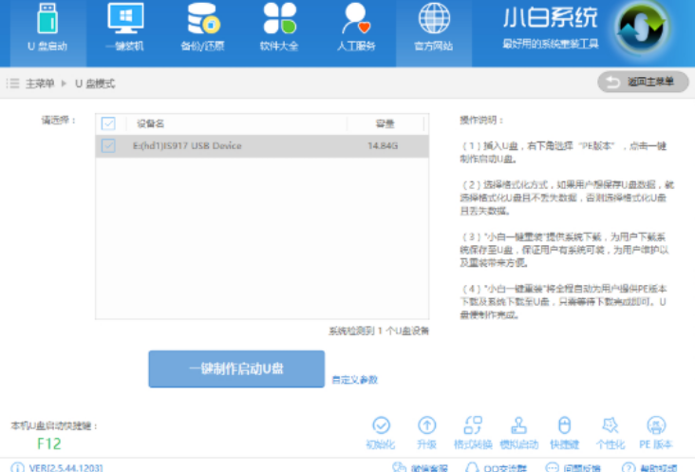Click the 返回主菜单 button
Image resolution: width=695 pixels, height=472 pixels.
(x=643, y=83)
